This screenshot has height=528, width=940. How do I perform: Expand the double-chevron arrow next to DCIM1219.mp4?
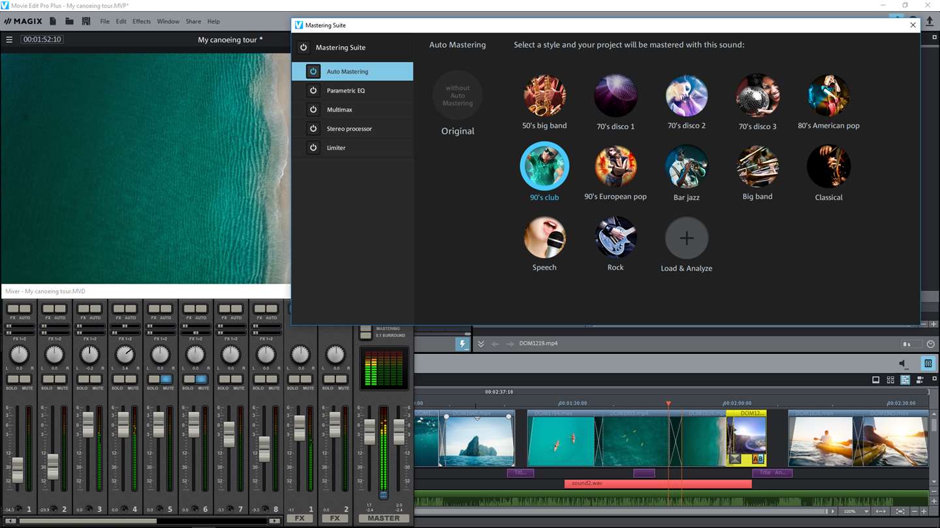[480, 344]
